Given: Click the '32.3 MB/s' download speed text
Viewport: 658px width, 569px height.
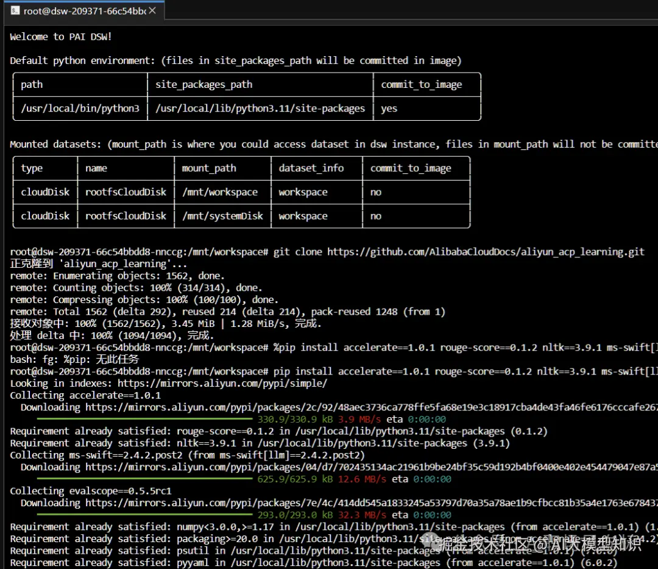Looking at the screenshot, I should [362, 515].
